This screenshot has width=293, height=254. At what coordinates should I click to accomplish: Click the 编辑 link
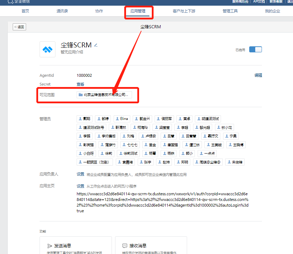[x=258, y=75]
